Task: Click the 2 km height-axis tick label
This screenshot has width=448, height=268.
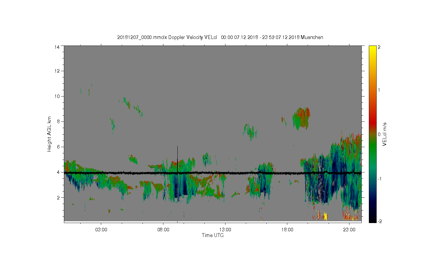Action: 58,197
